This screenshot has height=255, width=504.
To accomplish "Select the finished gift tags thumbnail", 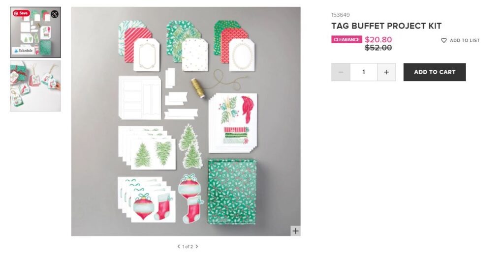I will [35, 86].
